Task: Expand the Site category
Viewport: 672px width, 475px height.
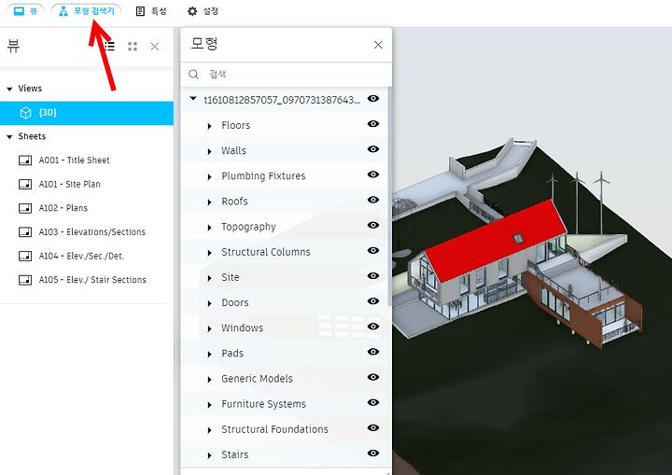Action: tap(209, 278)
